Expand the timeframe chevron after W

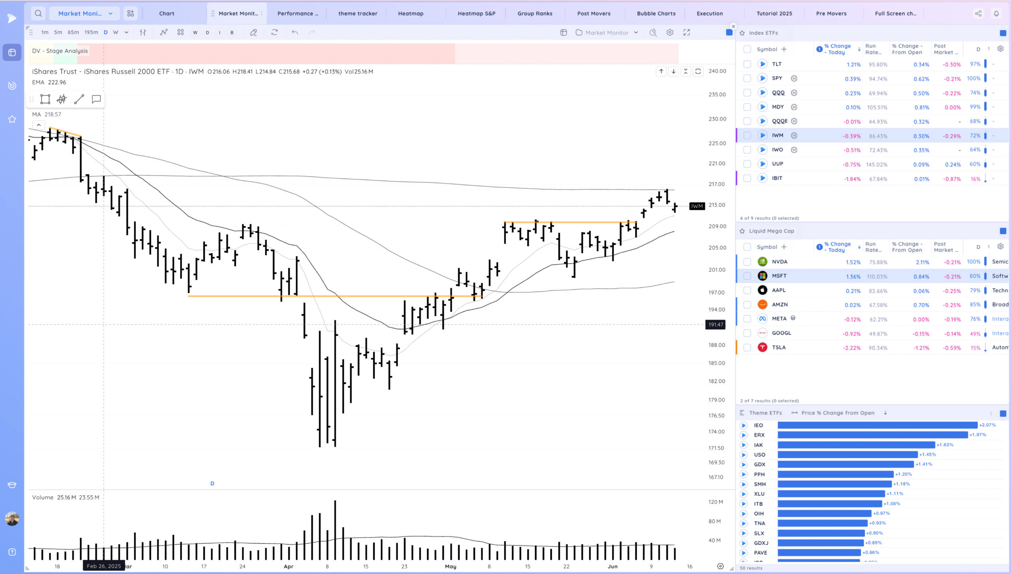[126, 32]
